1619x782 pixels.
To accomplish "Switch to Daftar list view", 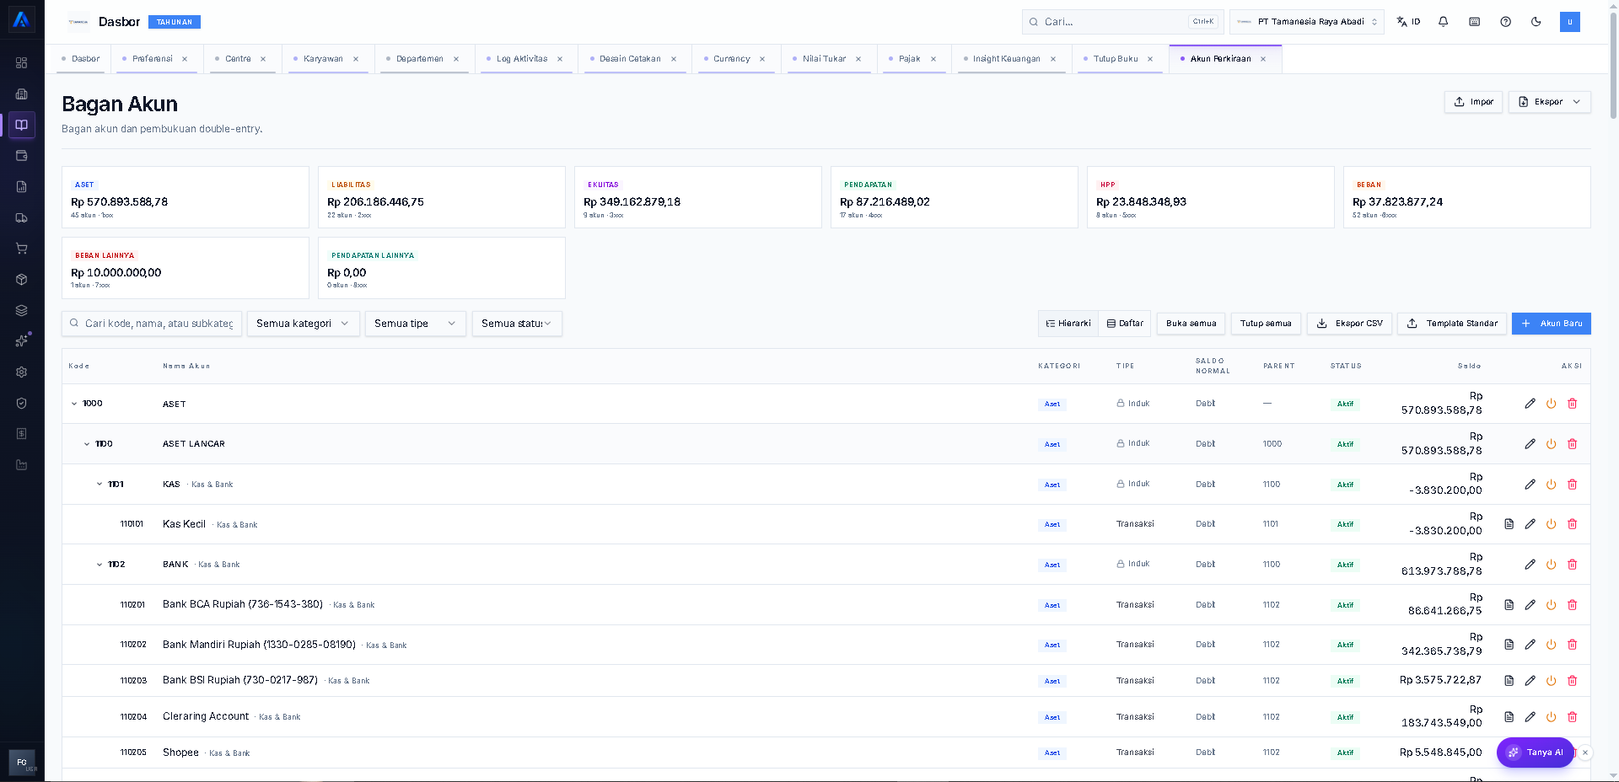I will [1125, 324].
